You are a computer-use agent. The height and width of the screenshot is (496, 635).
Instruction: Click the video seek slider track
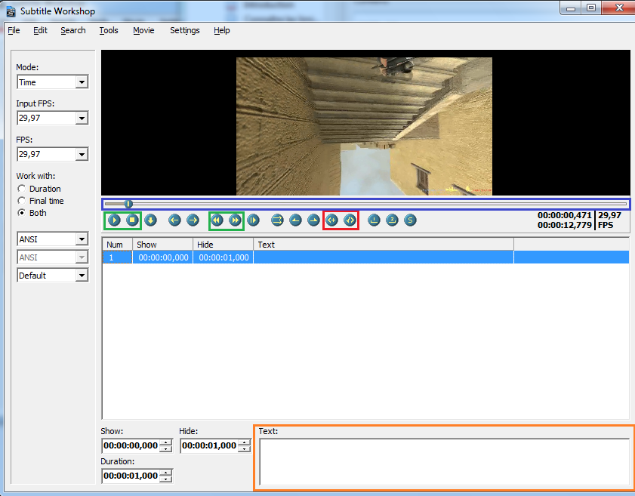coord(378,204)
